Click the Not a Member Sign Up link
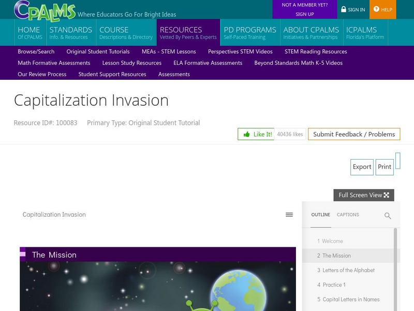 [x=304, y=9]
